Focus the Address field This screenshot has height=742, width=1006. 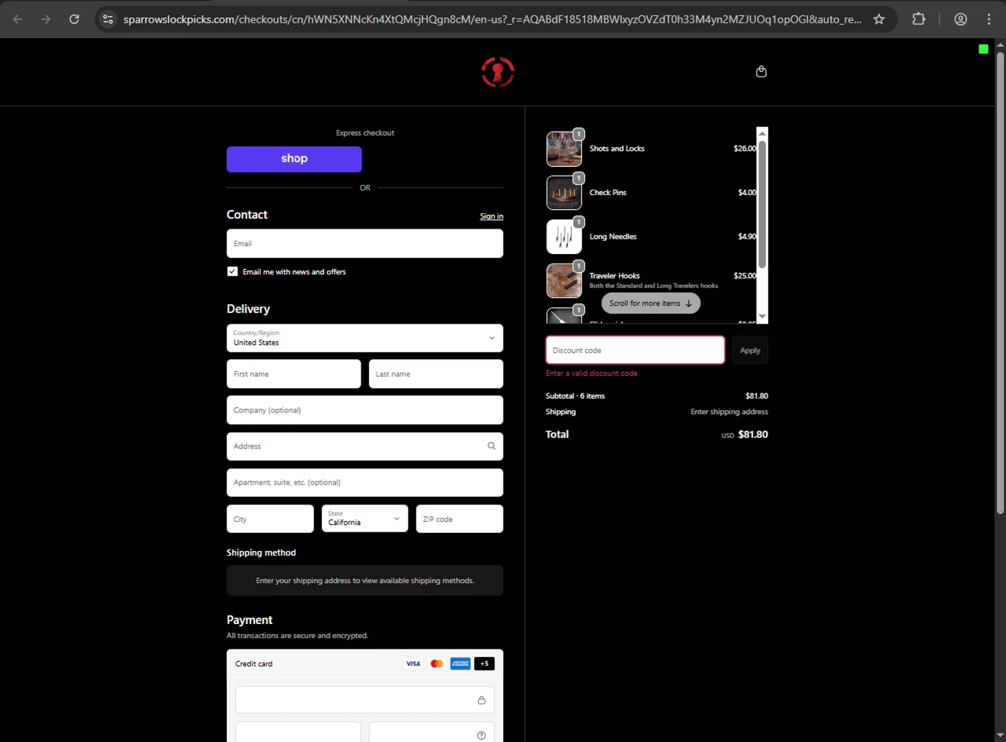[x=365, y=446]
